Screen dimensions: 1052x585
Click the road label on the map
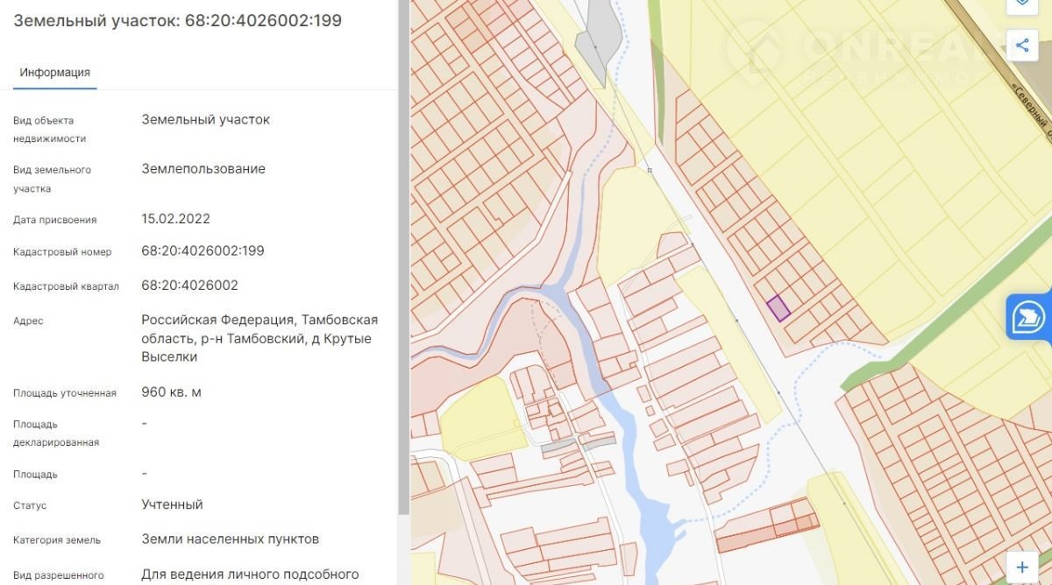[x=1033, y=109]
